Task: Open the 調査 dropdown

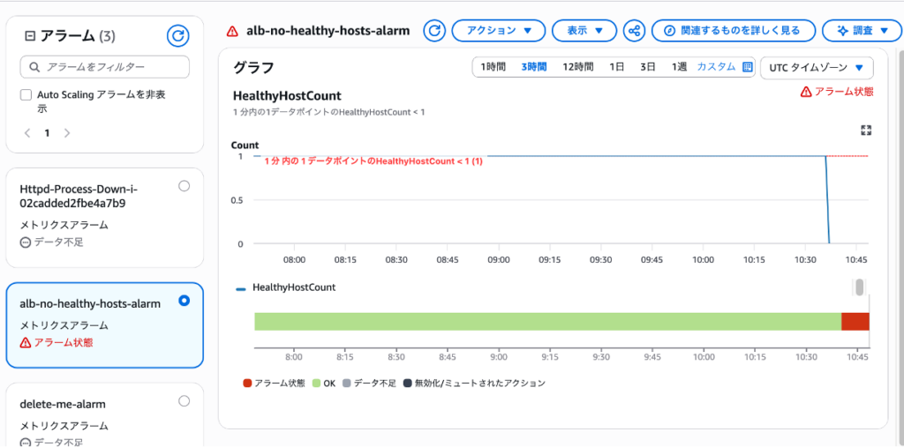Action: [x=862, y=31]
